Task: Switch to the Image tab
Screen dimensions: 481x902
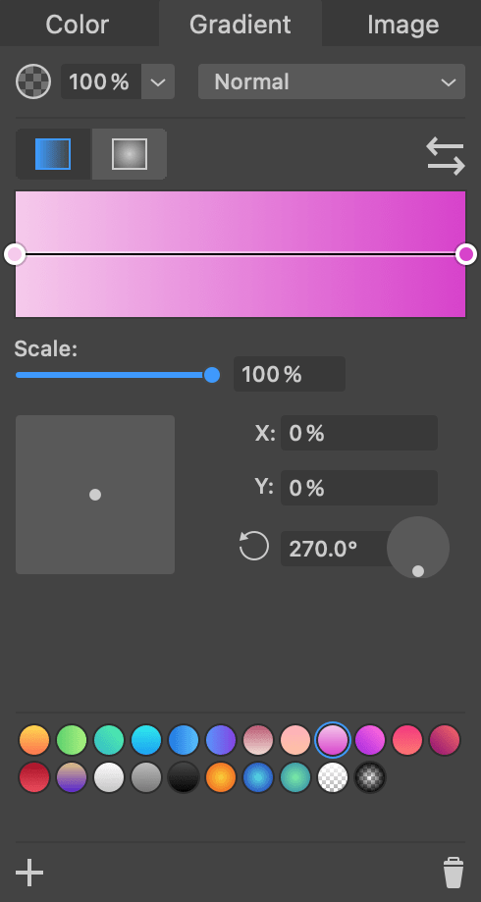Action: click(x=402, y=25)
